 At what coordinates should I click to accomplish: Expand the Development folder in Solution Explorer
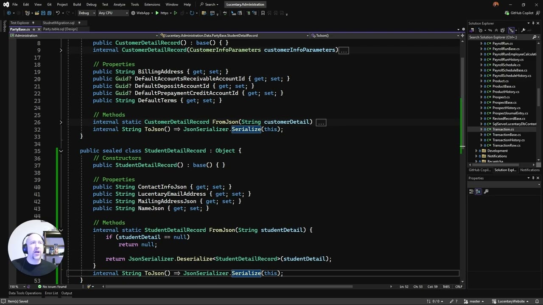point(476,151)
